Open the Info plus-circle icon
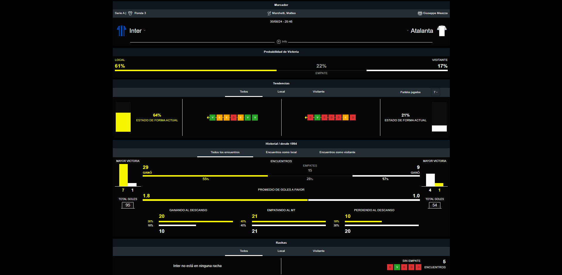562x275 pixels. [279, 42]
